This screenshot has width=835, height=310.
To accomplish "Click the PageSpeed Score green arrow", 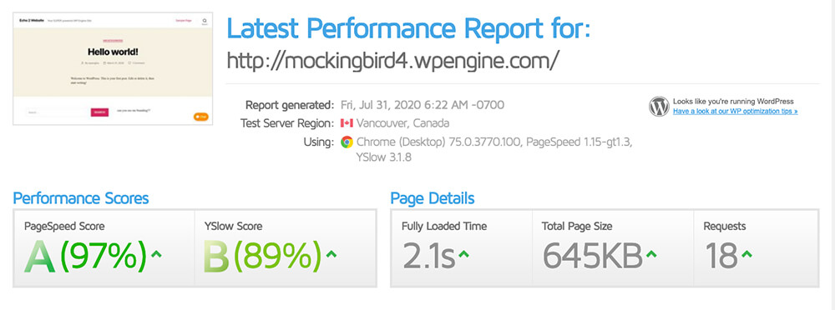I will coord(156,254).
